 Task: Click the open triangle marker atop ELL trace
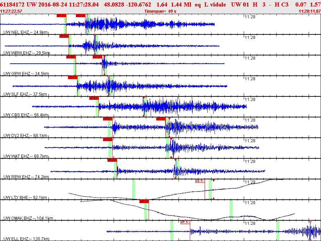point(310,222)
